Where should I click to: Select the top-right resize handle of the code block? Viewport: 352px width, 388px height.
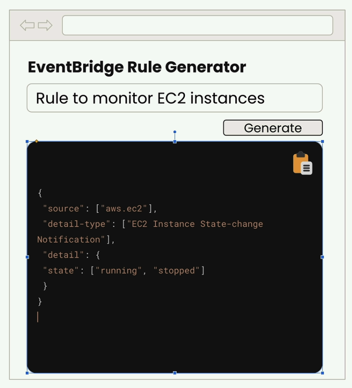tap(322, 142)
